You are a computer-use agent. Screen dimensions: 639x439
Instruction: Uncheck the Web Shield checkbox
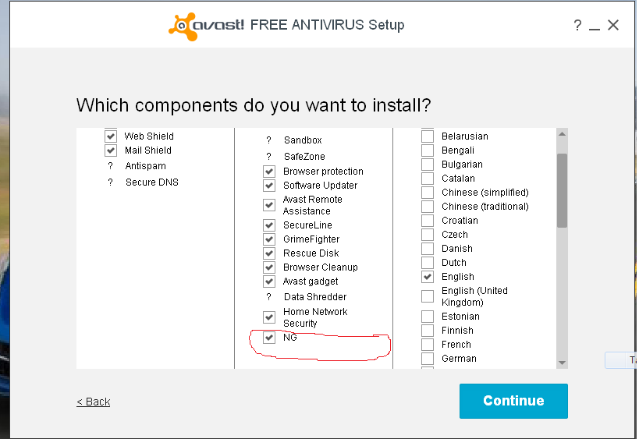click(x=110, y=136)
